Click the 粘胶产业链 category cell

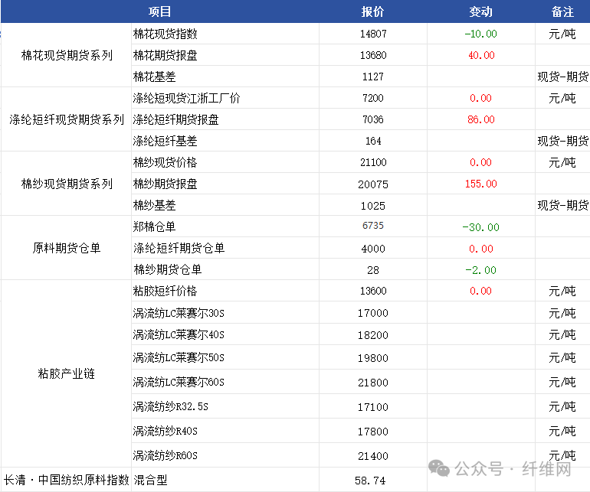67,373
